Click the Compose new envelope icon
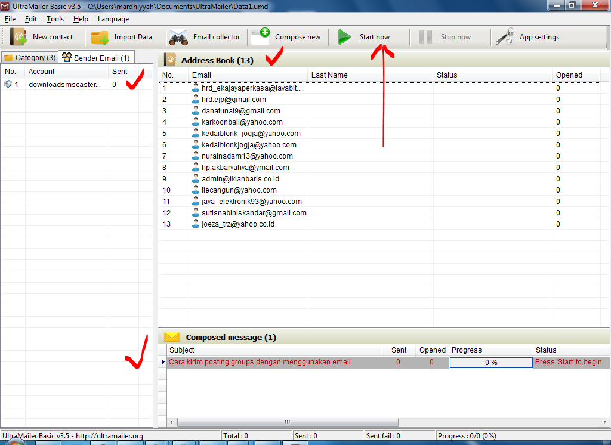The height and width of the screenshot is (445, 611). [x=260, y=36]
